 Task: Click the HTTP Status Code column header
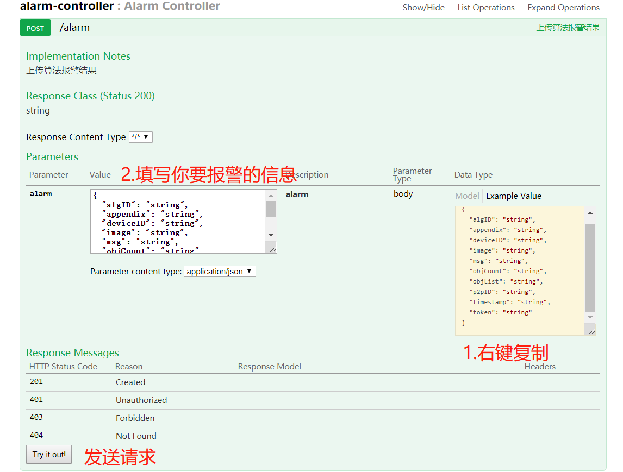pyautogui.click(x=63, y=367)
